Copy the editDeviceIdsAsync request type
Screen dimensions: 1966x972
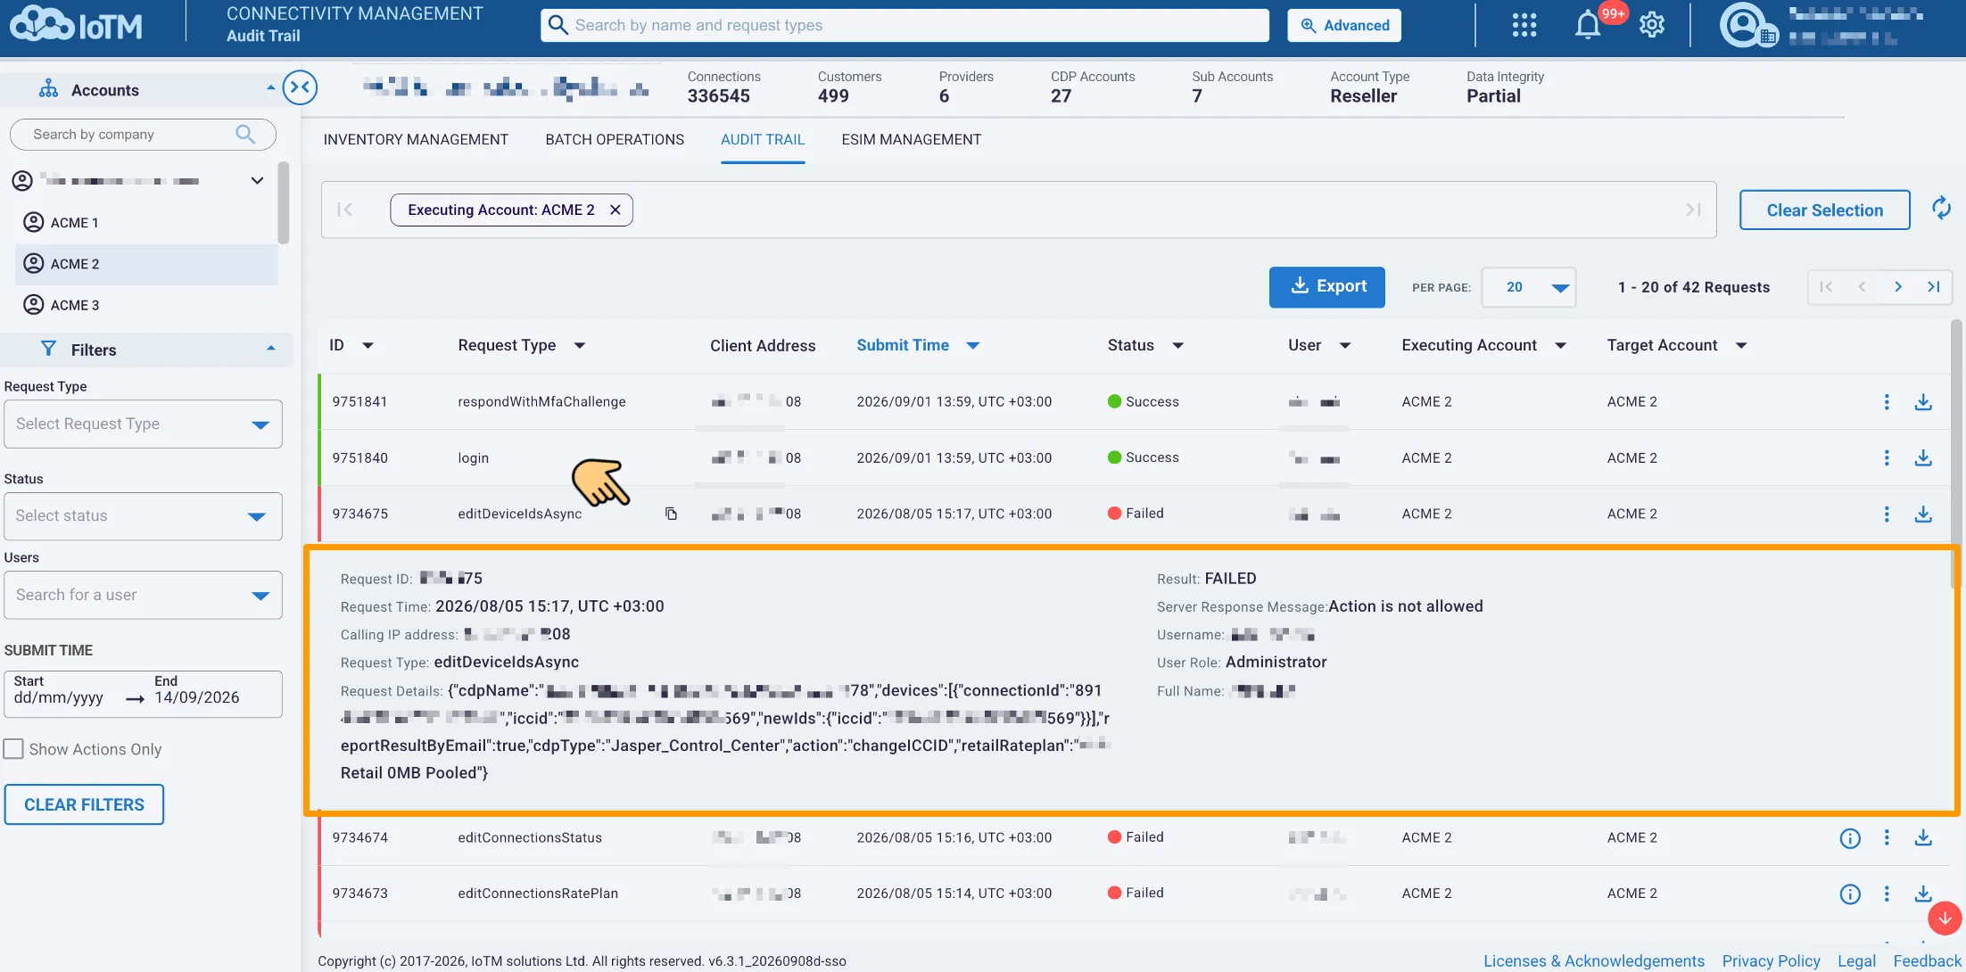(x=671, y=514)
